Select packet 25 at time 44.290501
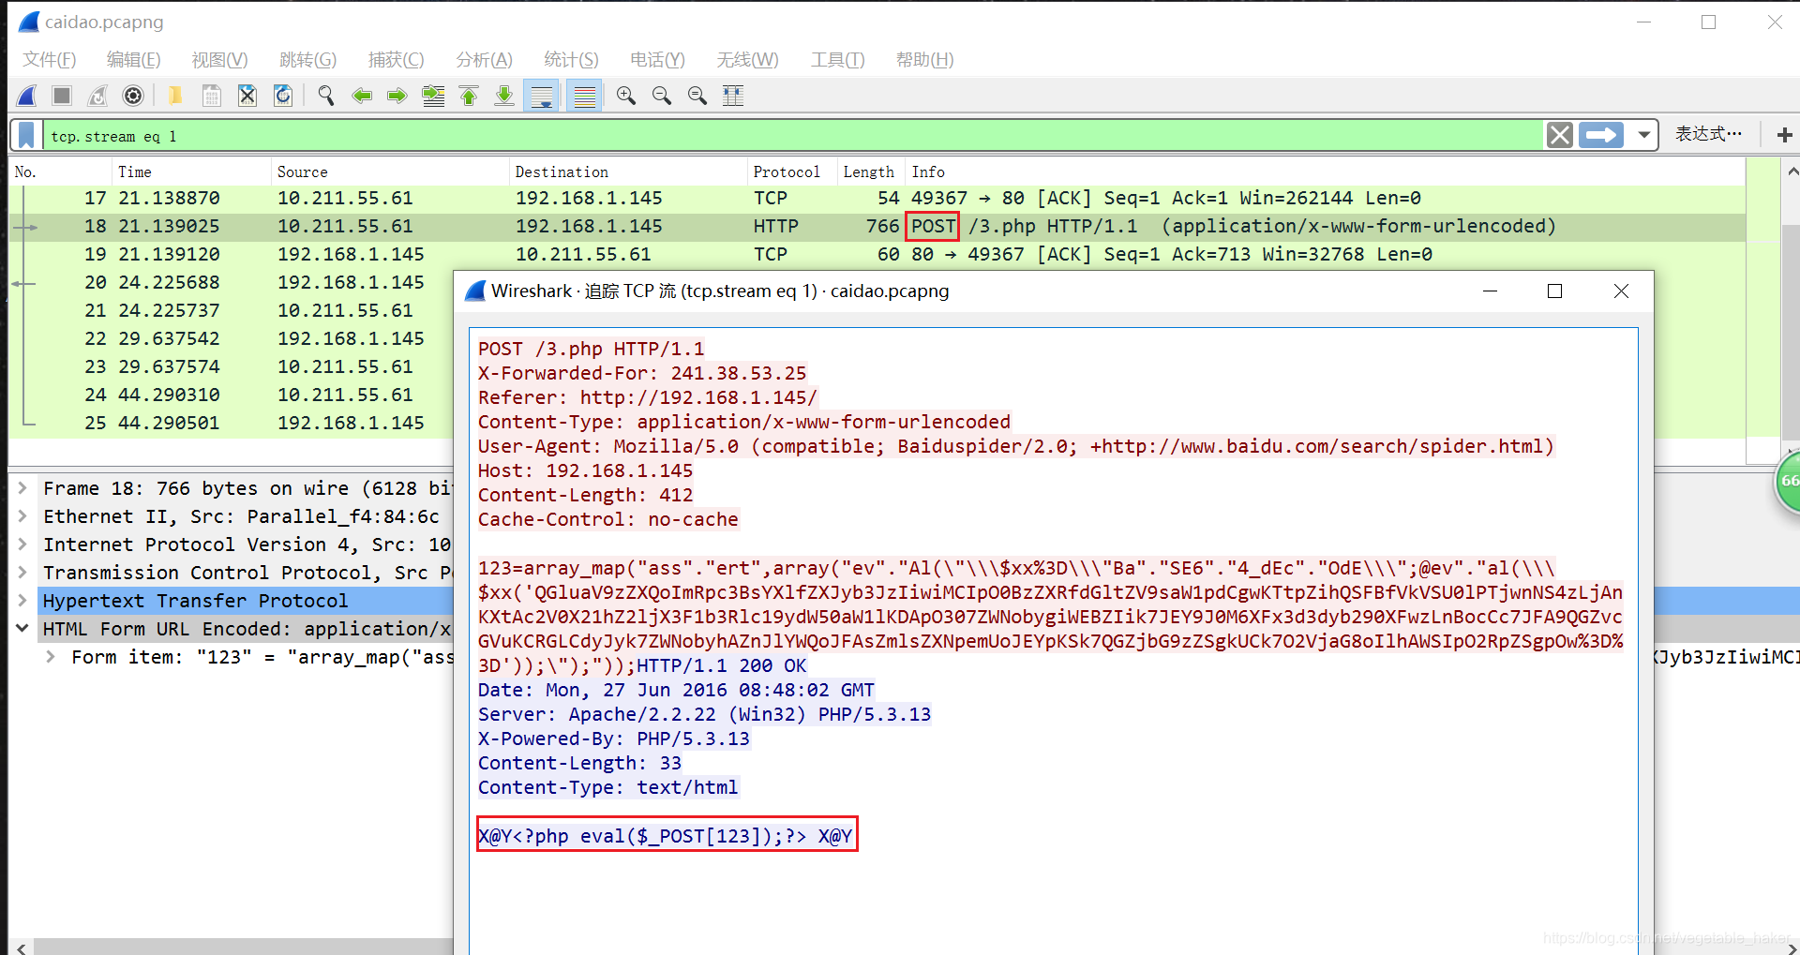This screenshot has height=955, width=1800. pos(232,423)
